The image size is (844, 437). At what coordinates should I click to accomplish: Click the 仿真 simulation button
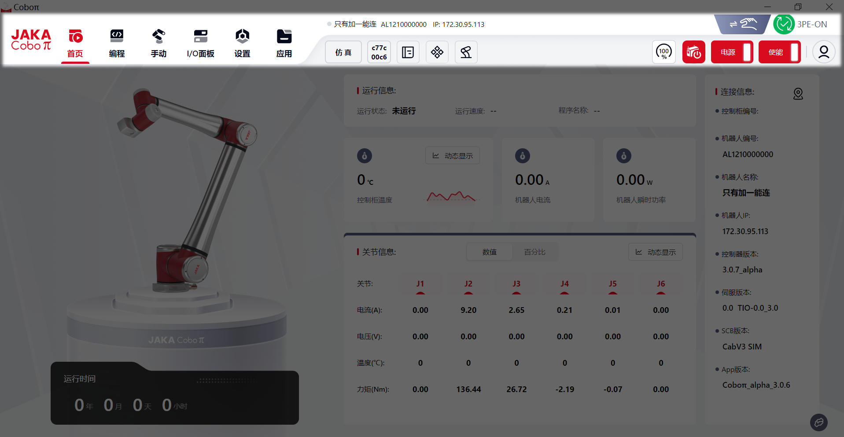point(343,52)
